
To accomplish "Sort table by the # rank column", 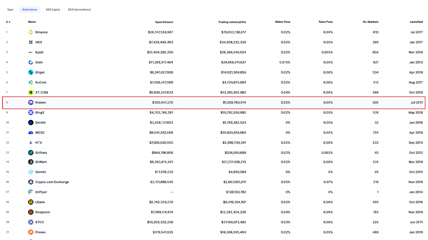I will pyautogui.click(x=8, y=22).
